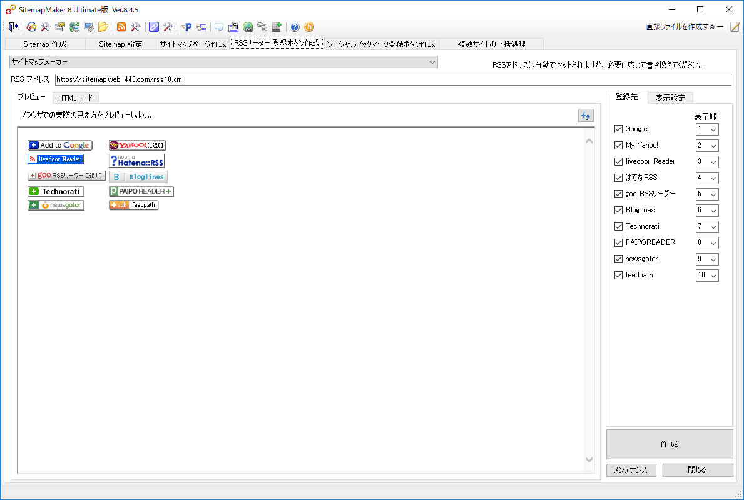Open the display order dropdown for newsgator
The height and width of the screenshot is (500, 744).
(707, 259)
